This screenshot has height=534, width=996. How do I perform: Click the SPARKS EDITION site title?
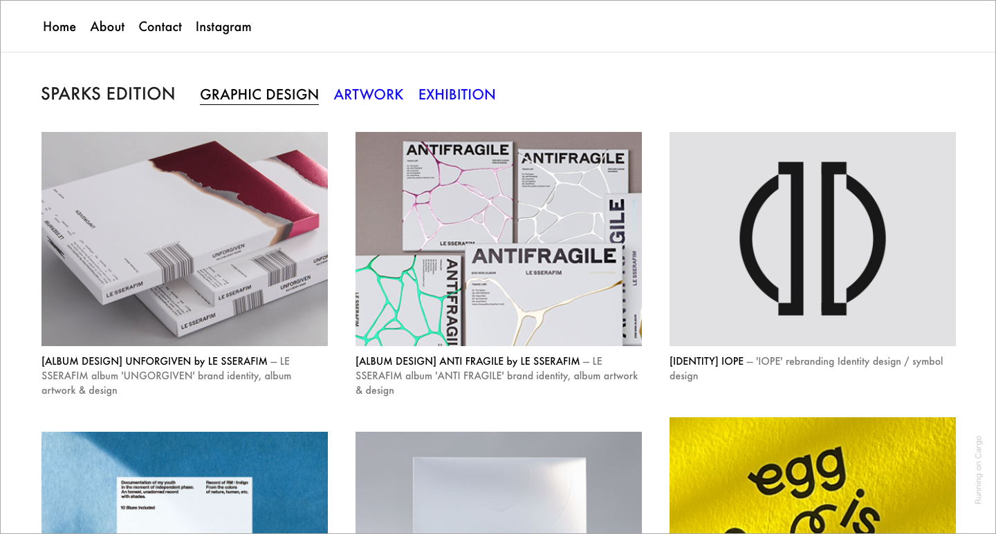108,94
